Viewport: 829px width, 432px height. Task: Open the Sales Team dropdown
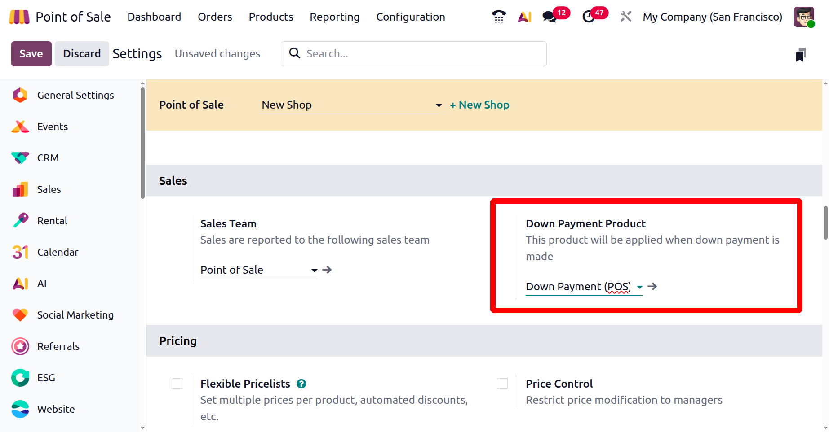pos(314,270)
